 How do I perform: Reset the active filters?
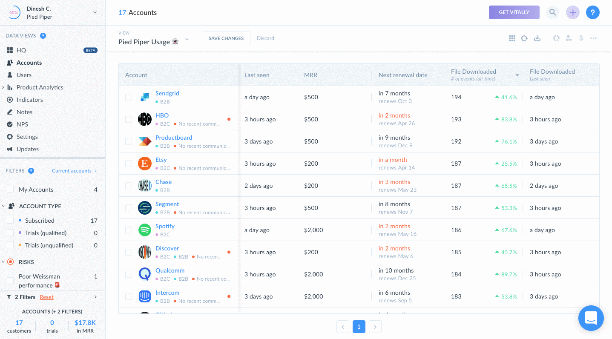tap(46, 297)
